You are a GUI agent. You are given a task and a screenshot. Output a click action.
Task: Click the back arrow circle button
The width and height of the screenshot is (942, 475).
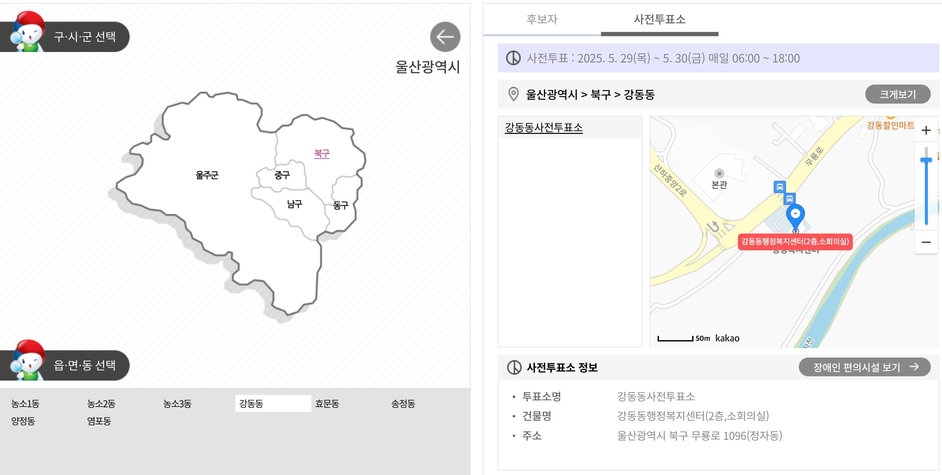click(x=445, y=37)
